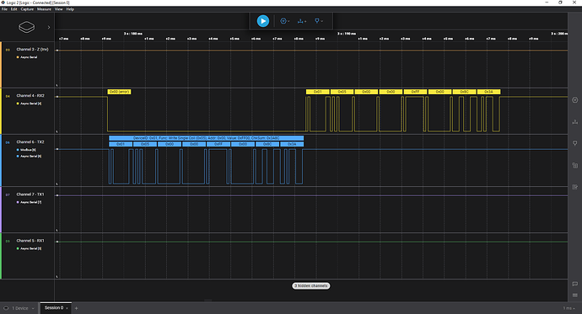The height and width of the screenshot is (314, 582).
Task: Select the yellow 0x05 frame on RX2
Action: (x=342, y=92)
